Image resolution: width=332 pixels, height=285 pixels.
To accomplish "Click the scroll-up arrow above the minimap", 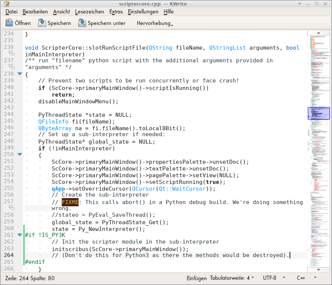I will [x=319, y=33].
